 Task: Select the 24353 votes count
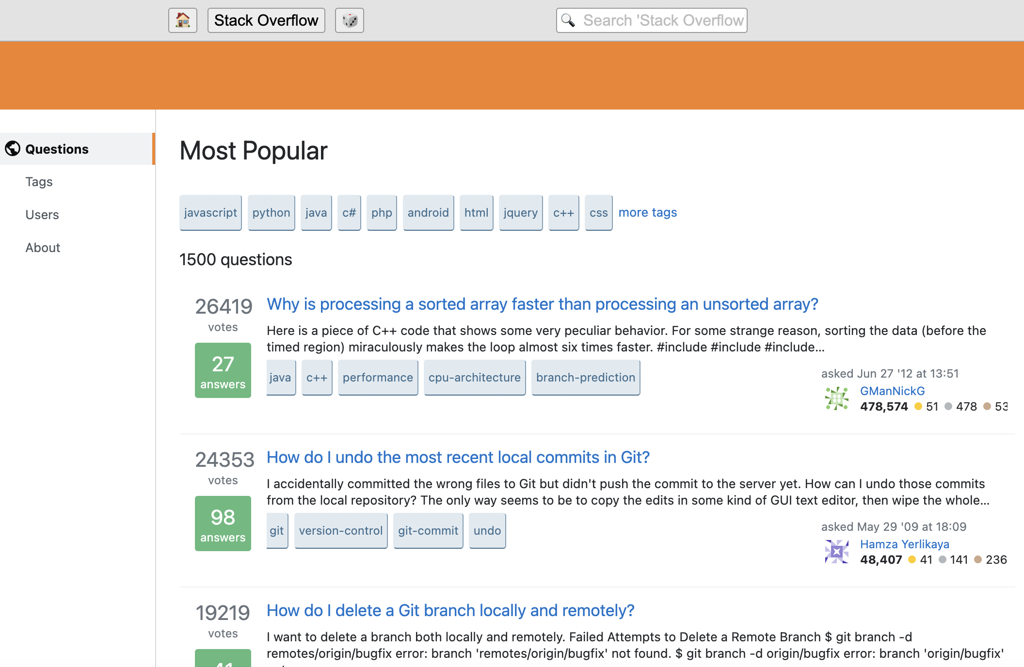(x=224, y=460)
